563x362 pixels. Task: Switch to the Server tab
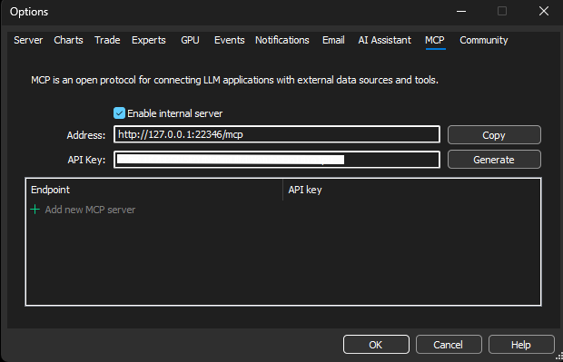(x=28, y=40)
